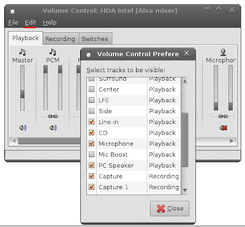Image resolution: width=245 pixels, height=227 pixels.
Task: Click the Playback type of Center row
Action: tap(162, 89)
